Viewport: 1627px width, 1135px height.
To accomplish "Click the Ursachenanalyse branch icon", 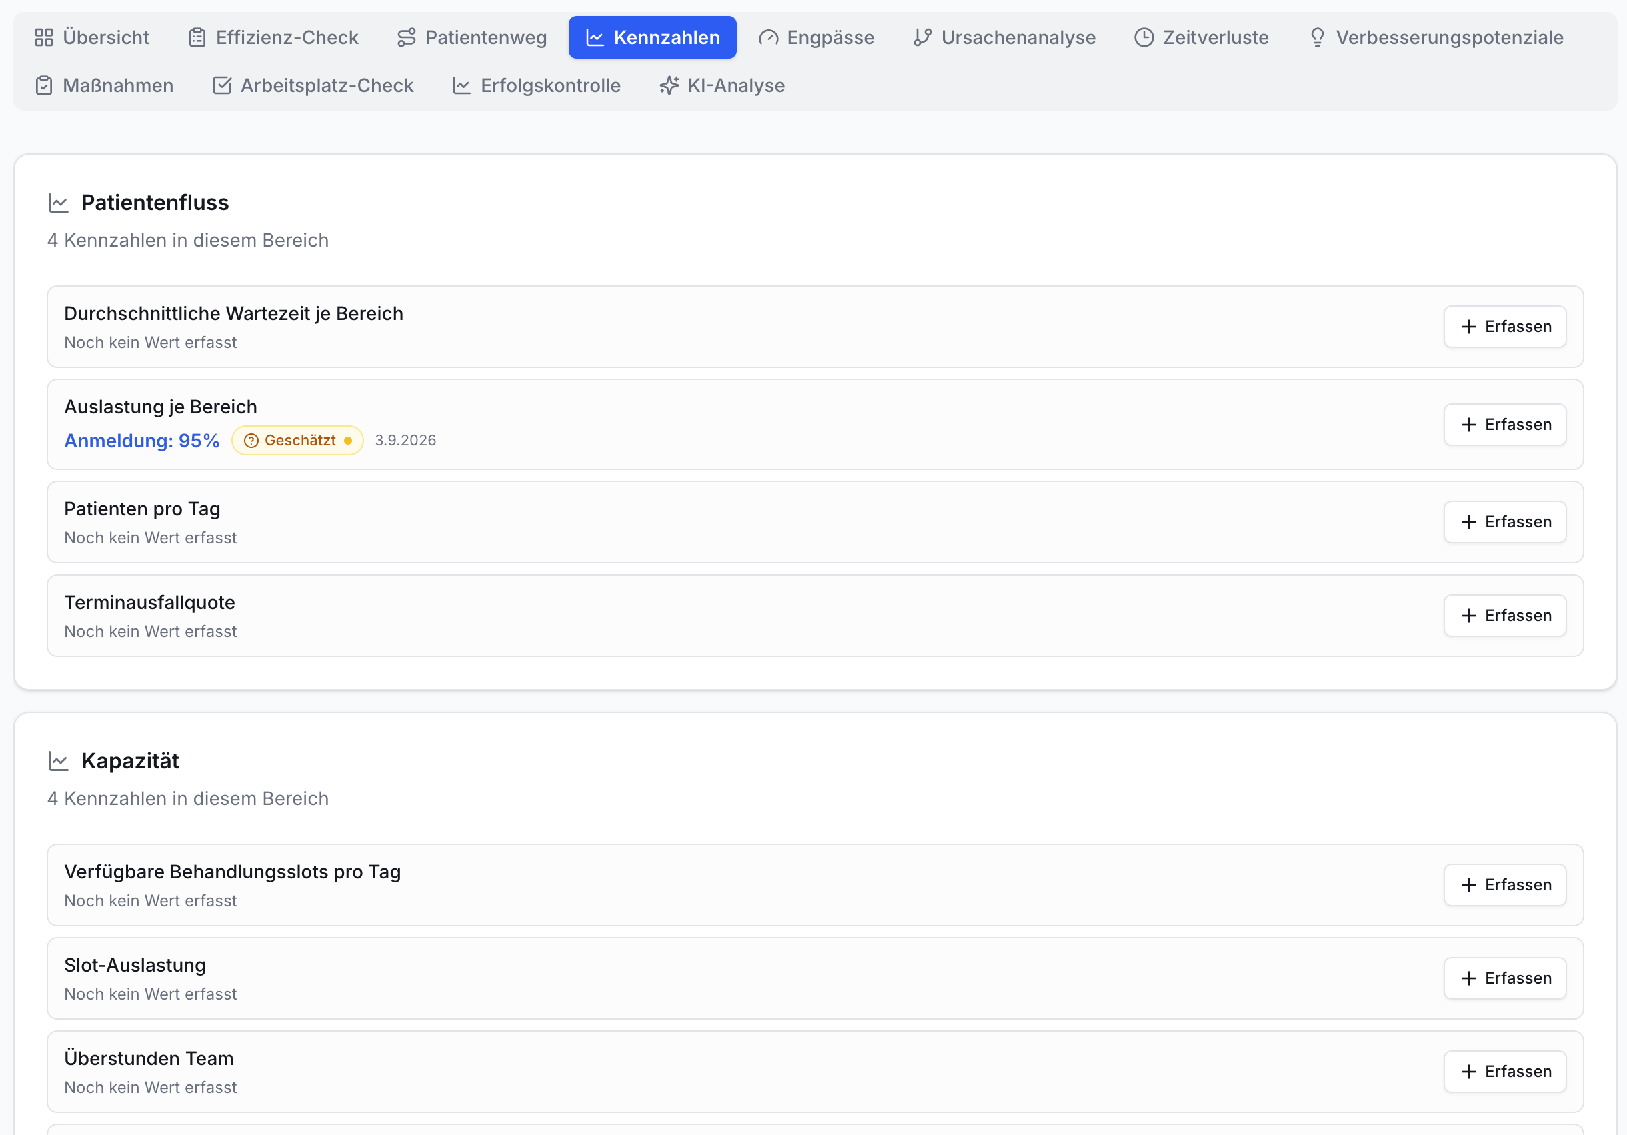I will click(923, 37).
